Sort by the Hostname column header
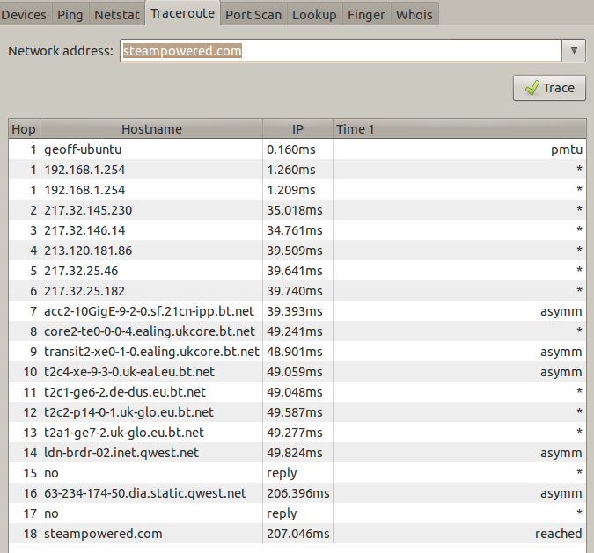 (x=151, y=129)
